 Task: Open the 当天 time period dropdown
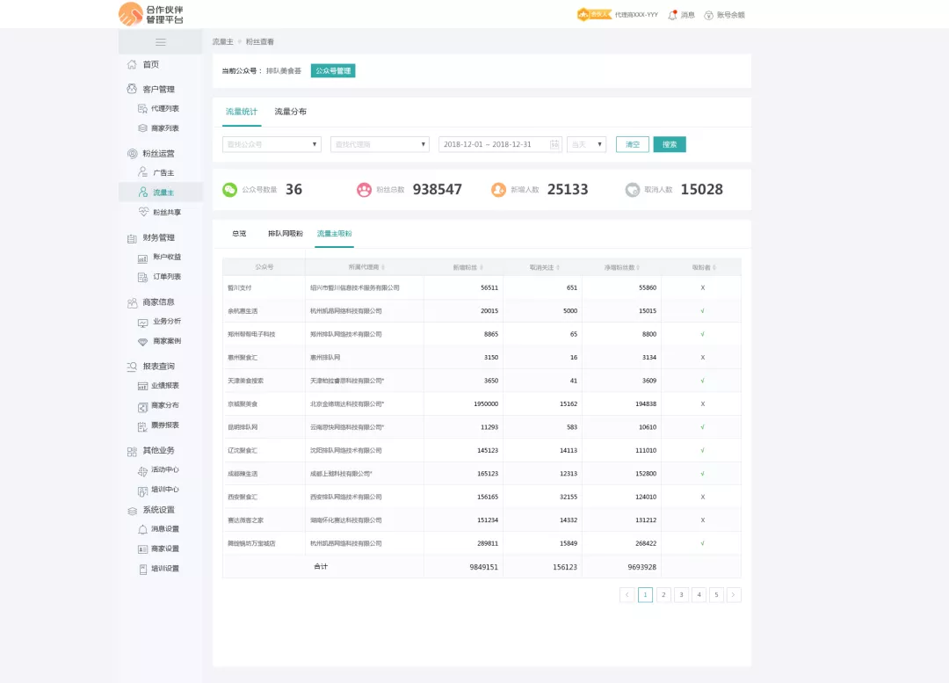[x=586, y=144]
